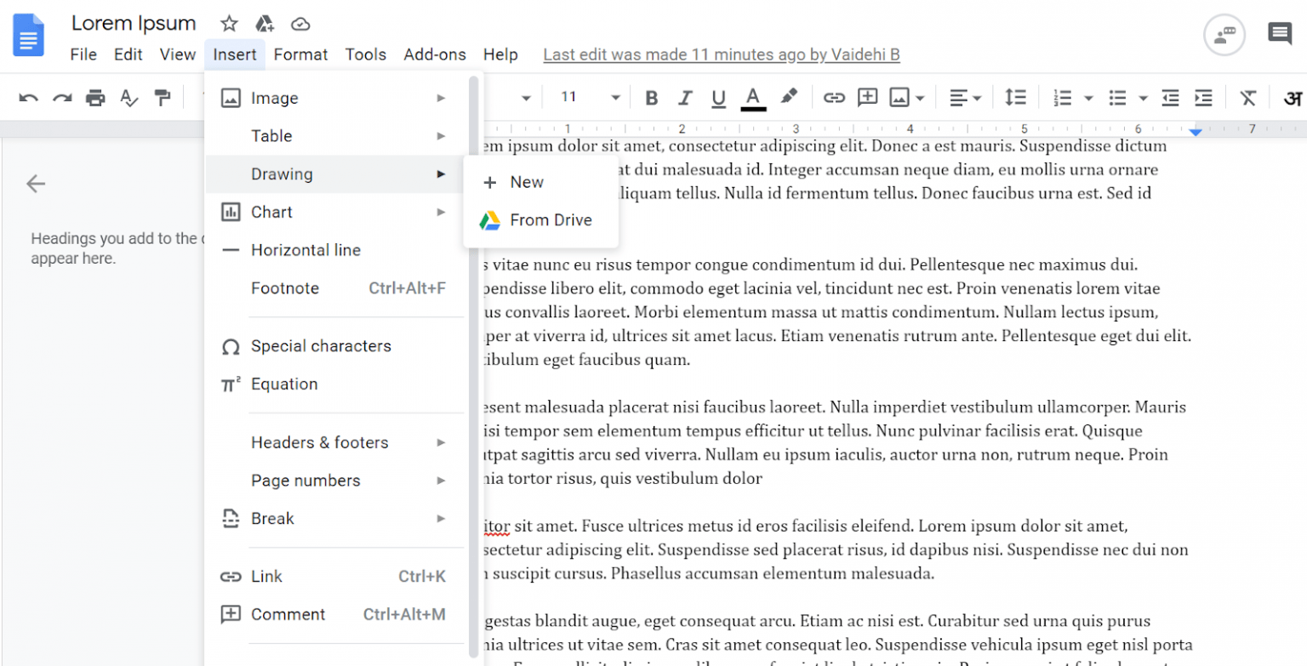Open the text highlight color tool
Image resolution: width=1307 pixels, height=666 pixels.
787,97
